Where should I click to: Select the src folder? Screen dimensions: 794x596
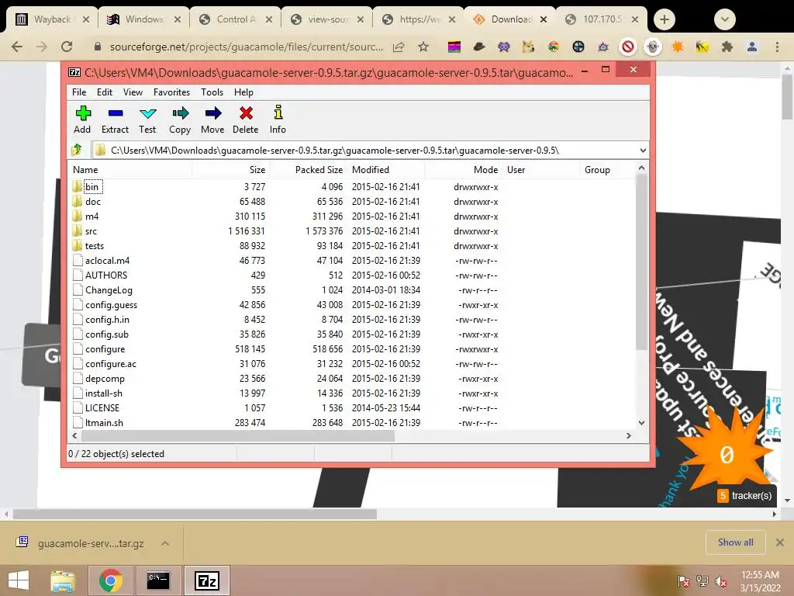91,231
